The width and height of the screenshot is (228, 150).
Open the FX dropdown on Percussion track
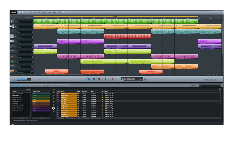pyautogui.click(x=32, y=70)
